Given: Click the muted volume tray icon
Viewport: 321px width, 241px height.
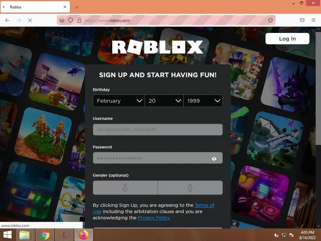Looking at the screenshot, I should click(x=276, y=235).
